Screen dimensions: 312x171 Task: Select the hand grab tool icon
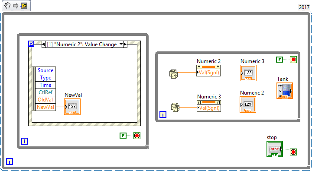point(7,6)
